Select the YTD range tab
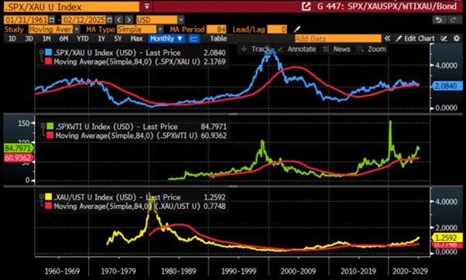This screenshot has width=466, height=280. click(x=82, y=39)
